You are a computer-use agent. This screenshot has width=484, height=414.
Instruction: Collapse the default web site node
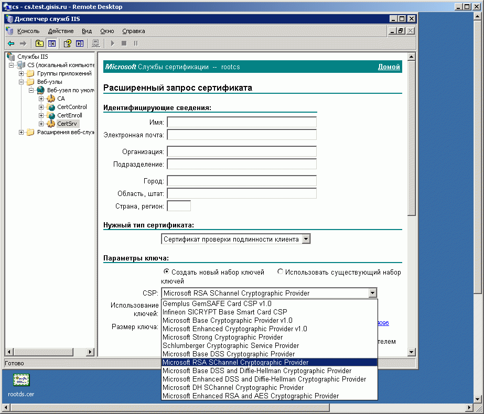pyautogui.click(x=31, y=90)
